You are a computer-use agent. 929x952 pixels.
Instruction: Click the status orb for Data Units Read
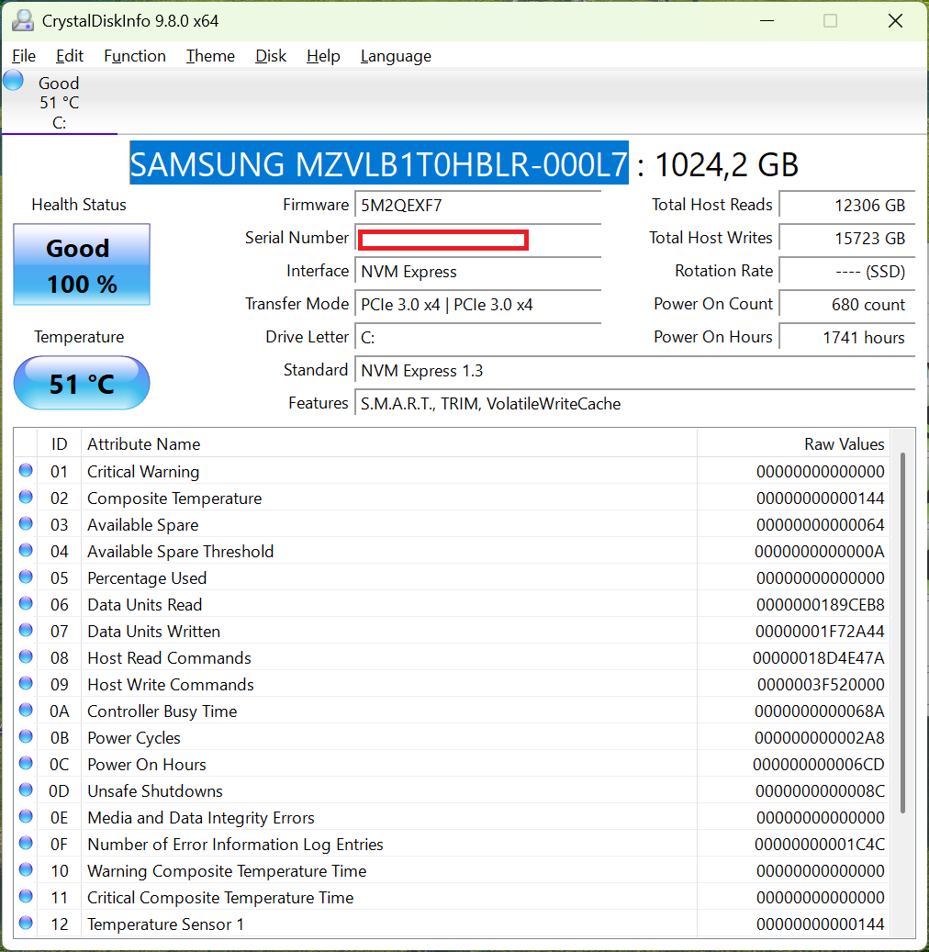26,603
